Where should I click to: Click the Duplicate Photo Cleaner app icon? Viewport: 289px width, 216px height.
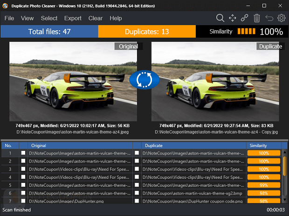pyautogui.click(x=5, y=6)
